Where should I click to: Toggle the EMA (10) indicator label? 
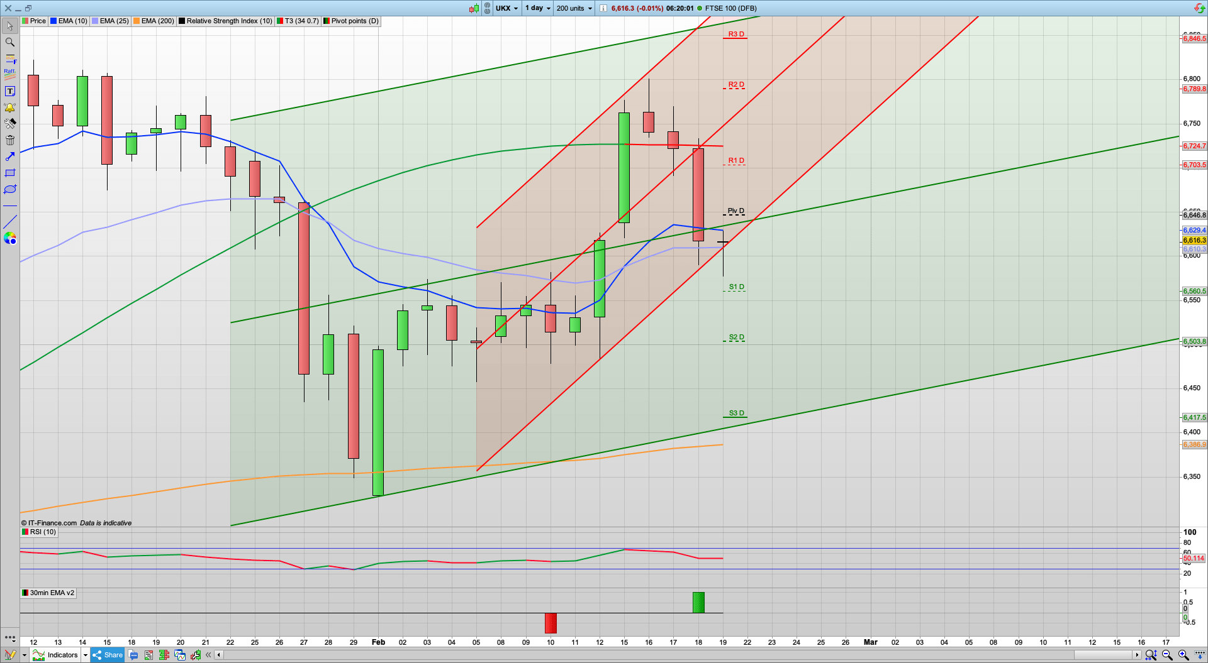[69, 21]
